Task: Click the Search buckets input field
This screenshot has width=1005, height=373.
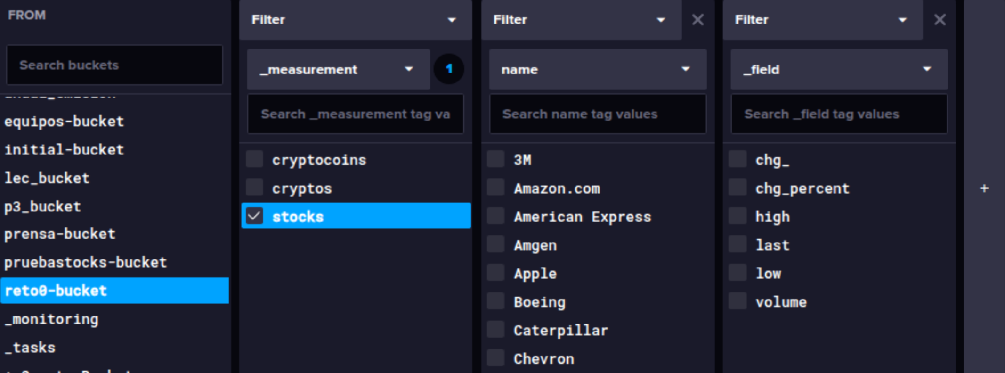Action: point(114,65)
